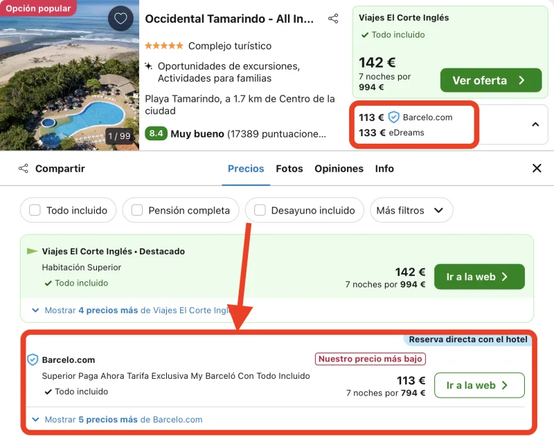
Task: Check the Pensión completa filter
Action: pyautogui.click(x=136, y=210)
